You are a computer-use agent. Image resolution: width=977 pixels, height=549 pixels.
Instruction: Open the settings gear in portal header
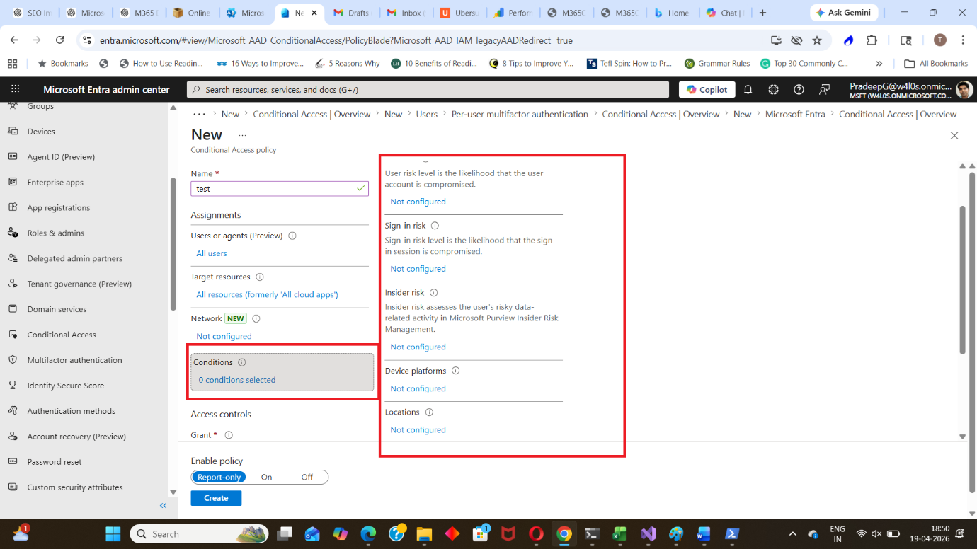coord(773,89)
